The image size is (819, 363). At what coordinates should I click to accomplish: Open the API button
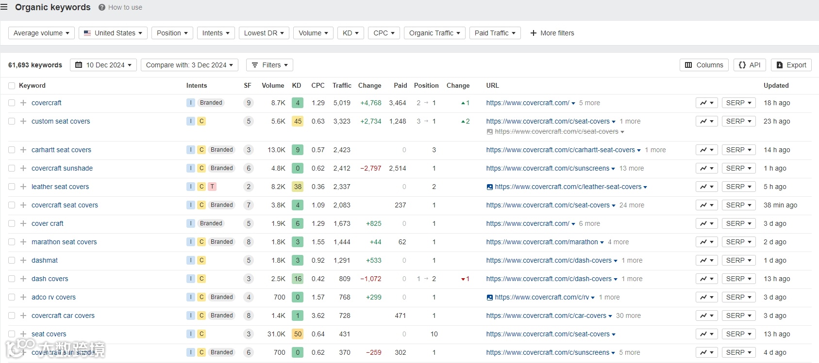750,65
